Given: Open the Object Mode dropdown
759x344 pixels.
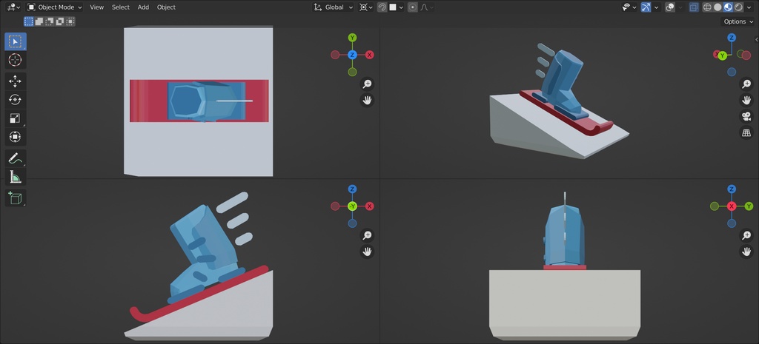Looking at the screenshot, I should click(55, 7).
